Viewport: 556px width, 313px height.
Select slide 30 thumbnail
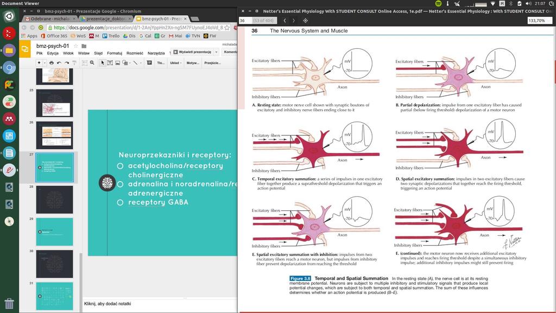55,264
